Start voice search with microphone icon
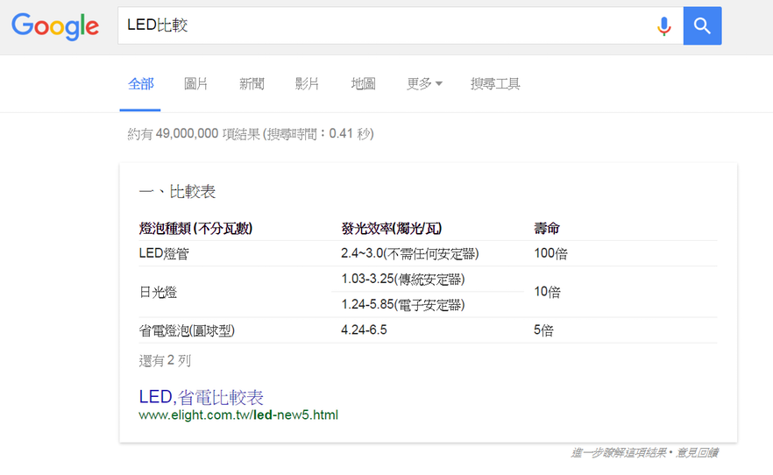 click(x=664, y=26)
